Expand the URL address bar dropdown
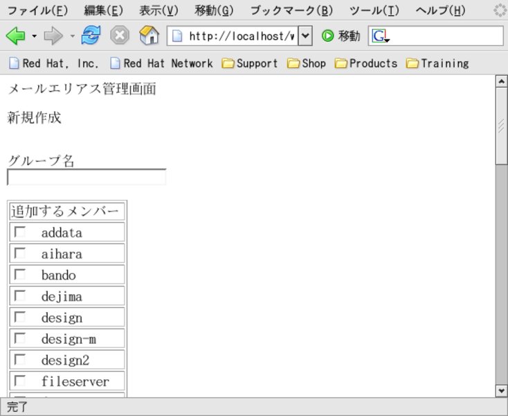 click(x=305, y=36)
